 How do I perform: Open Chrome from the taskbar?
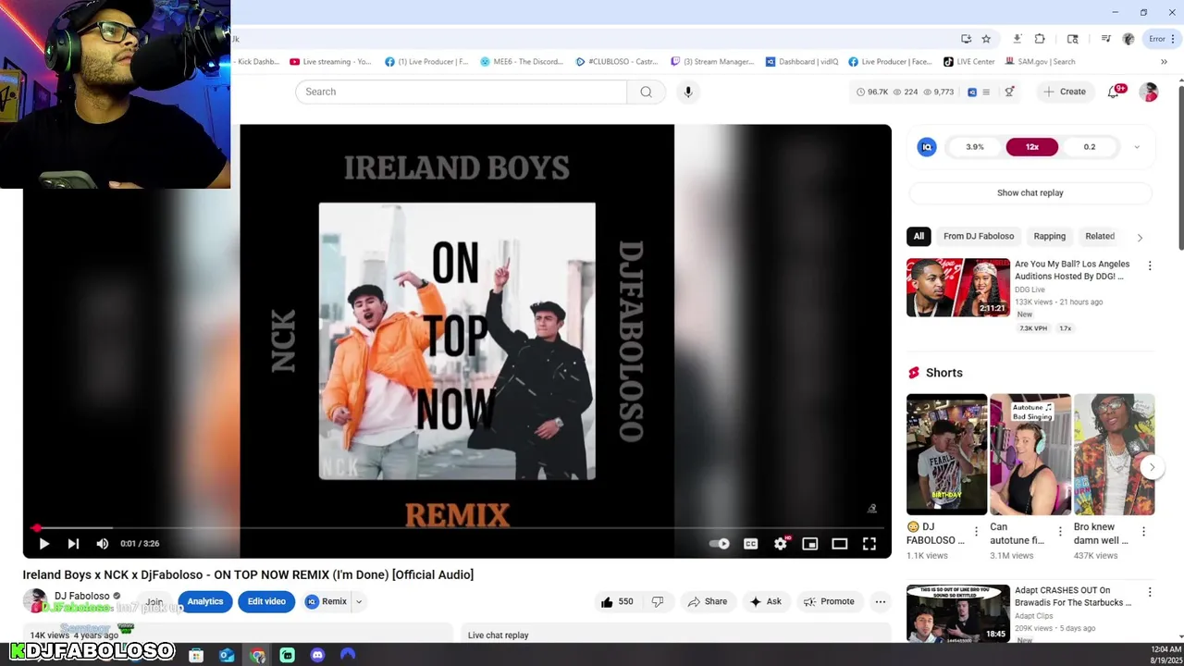click(257, 655)
